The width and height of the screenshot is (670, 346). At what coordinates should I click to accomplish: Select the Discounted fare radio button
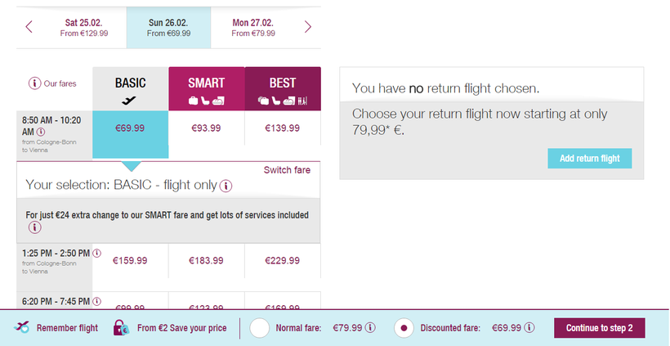[403, 328]
